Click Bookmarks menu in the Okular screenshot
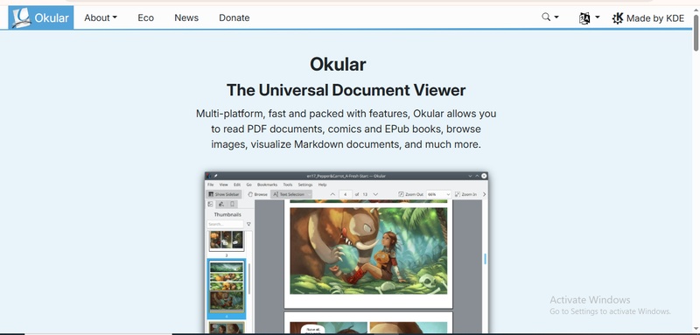This screenshot has width=700, height=335. tap(267, 185)
